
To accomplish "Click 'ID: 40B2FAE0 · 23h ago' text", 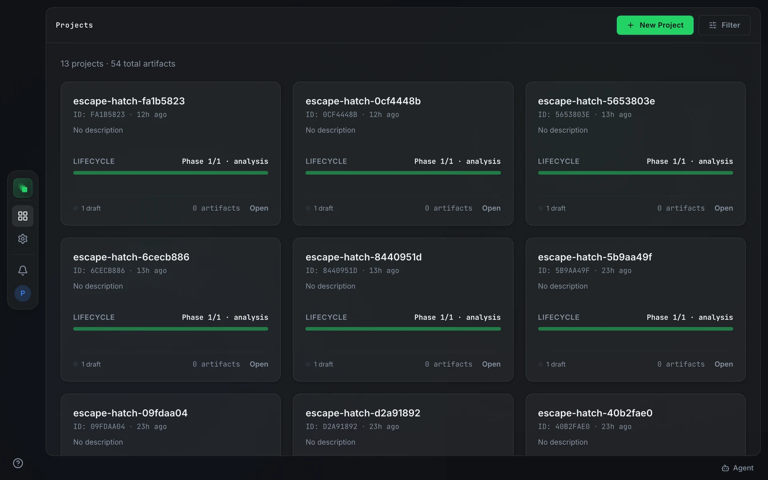I will pyautogui.click(x=585, y=426).
